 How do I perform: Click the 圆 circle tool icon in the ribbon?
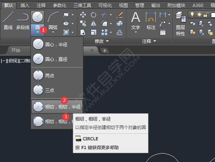click(37, 17)
